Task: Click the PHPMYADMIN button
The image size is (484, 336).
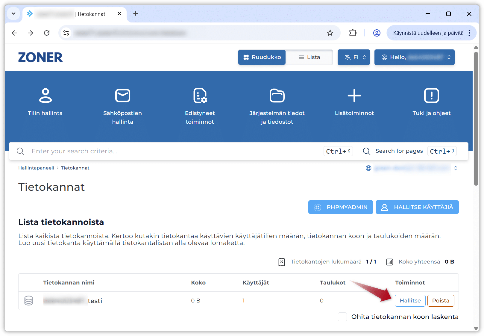Action: 341,207
